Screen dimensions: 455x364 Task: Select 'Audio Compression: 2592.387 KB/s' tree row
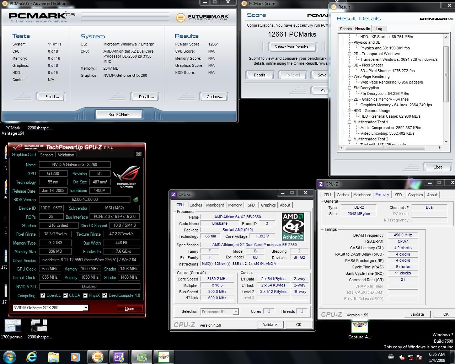tap(391, 128)
